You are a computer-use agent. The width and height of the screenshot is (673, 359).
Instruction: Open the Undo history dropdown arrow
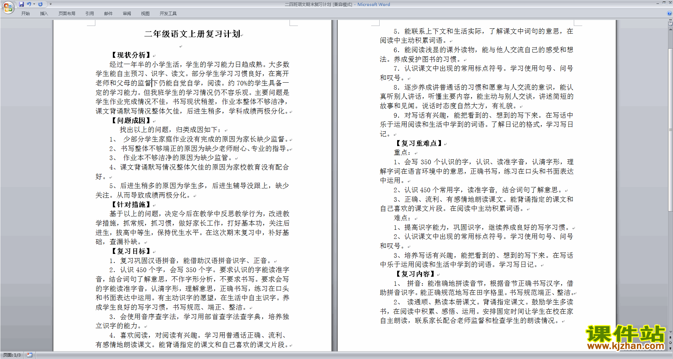coord(34,4)
